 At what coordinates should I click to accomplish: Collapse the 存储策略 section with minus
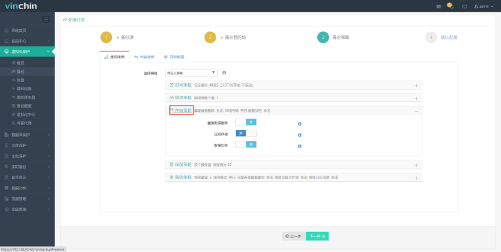click(x=416, y=111)
